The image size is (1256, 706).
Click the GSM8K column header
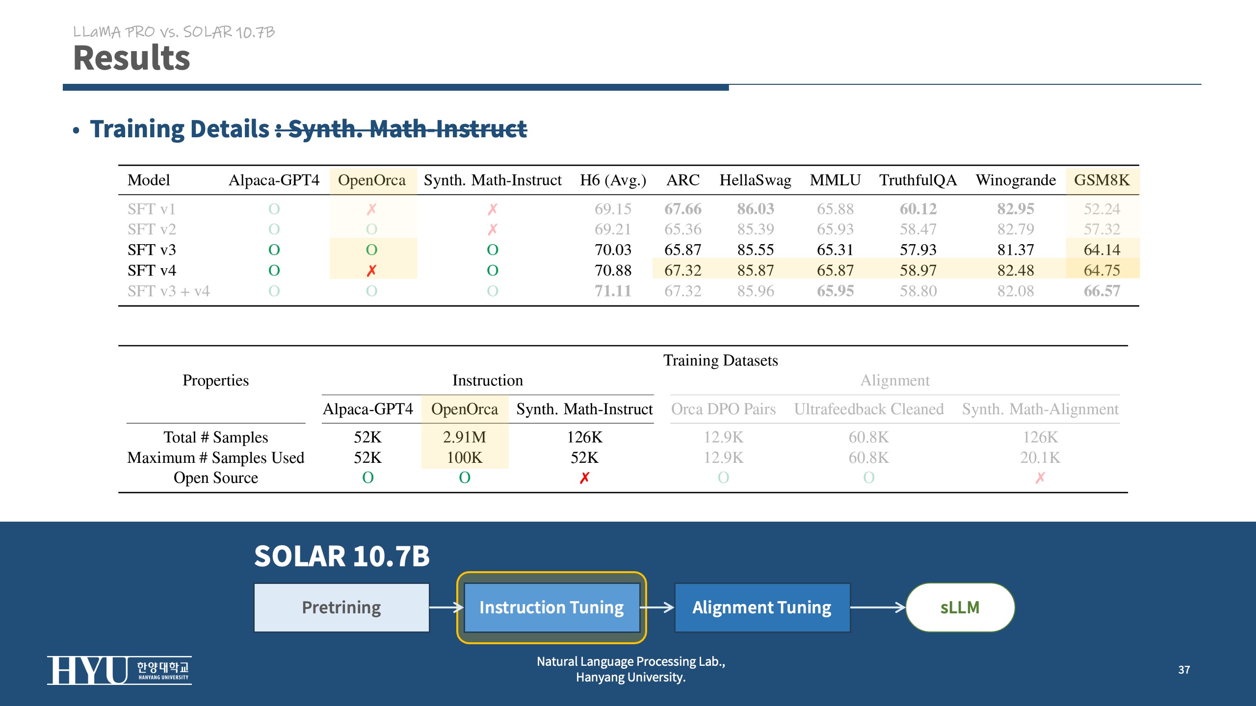[x=1101, y=180]
